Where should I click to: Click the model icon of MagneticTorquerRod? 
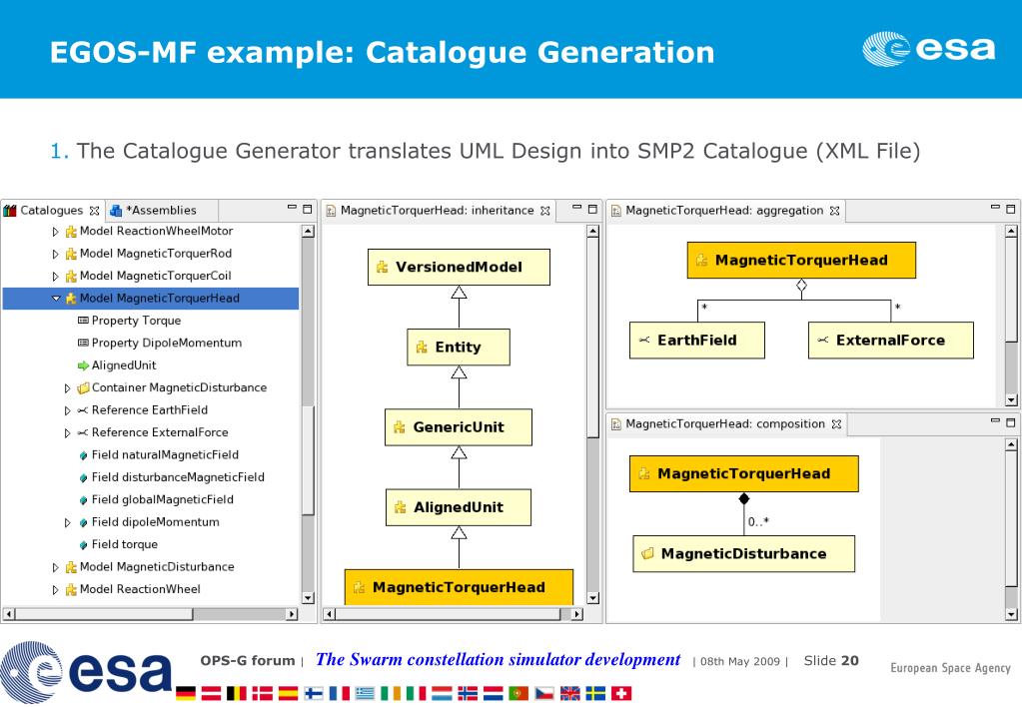click(71, 254)
